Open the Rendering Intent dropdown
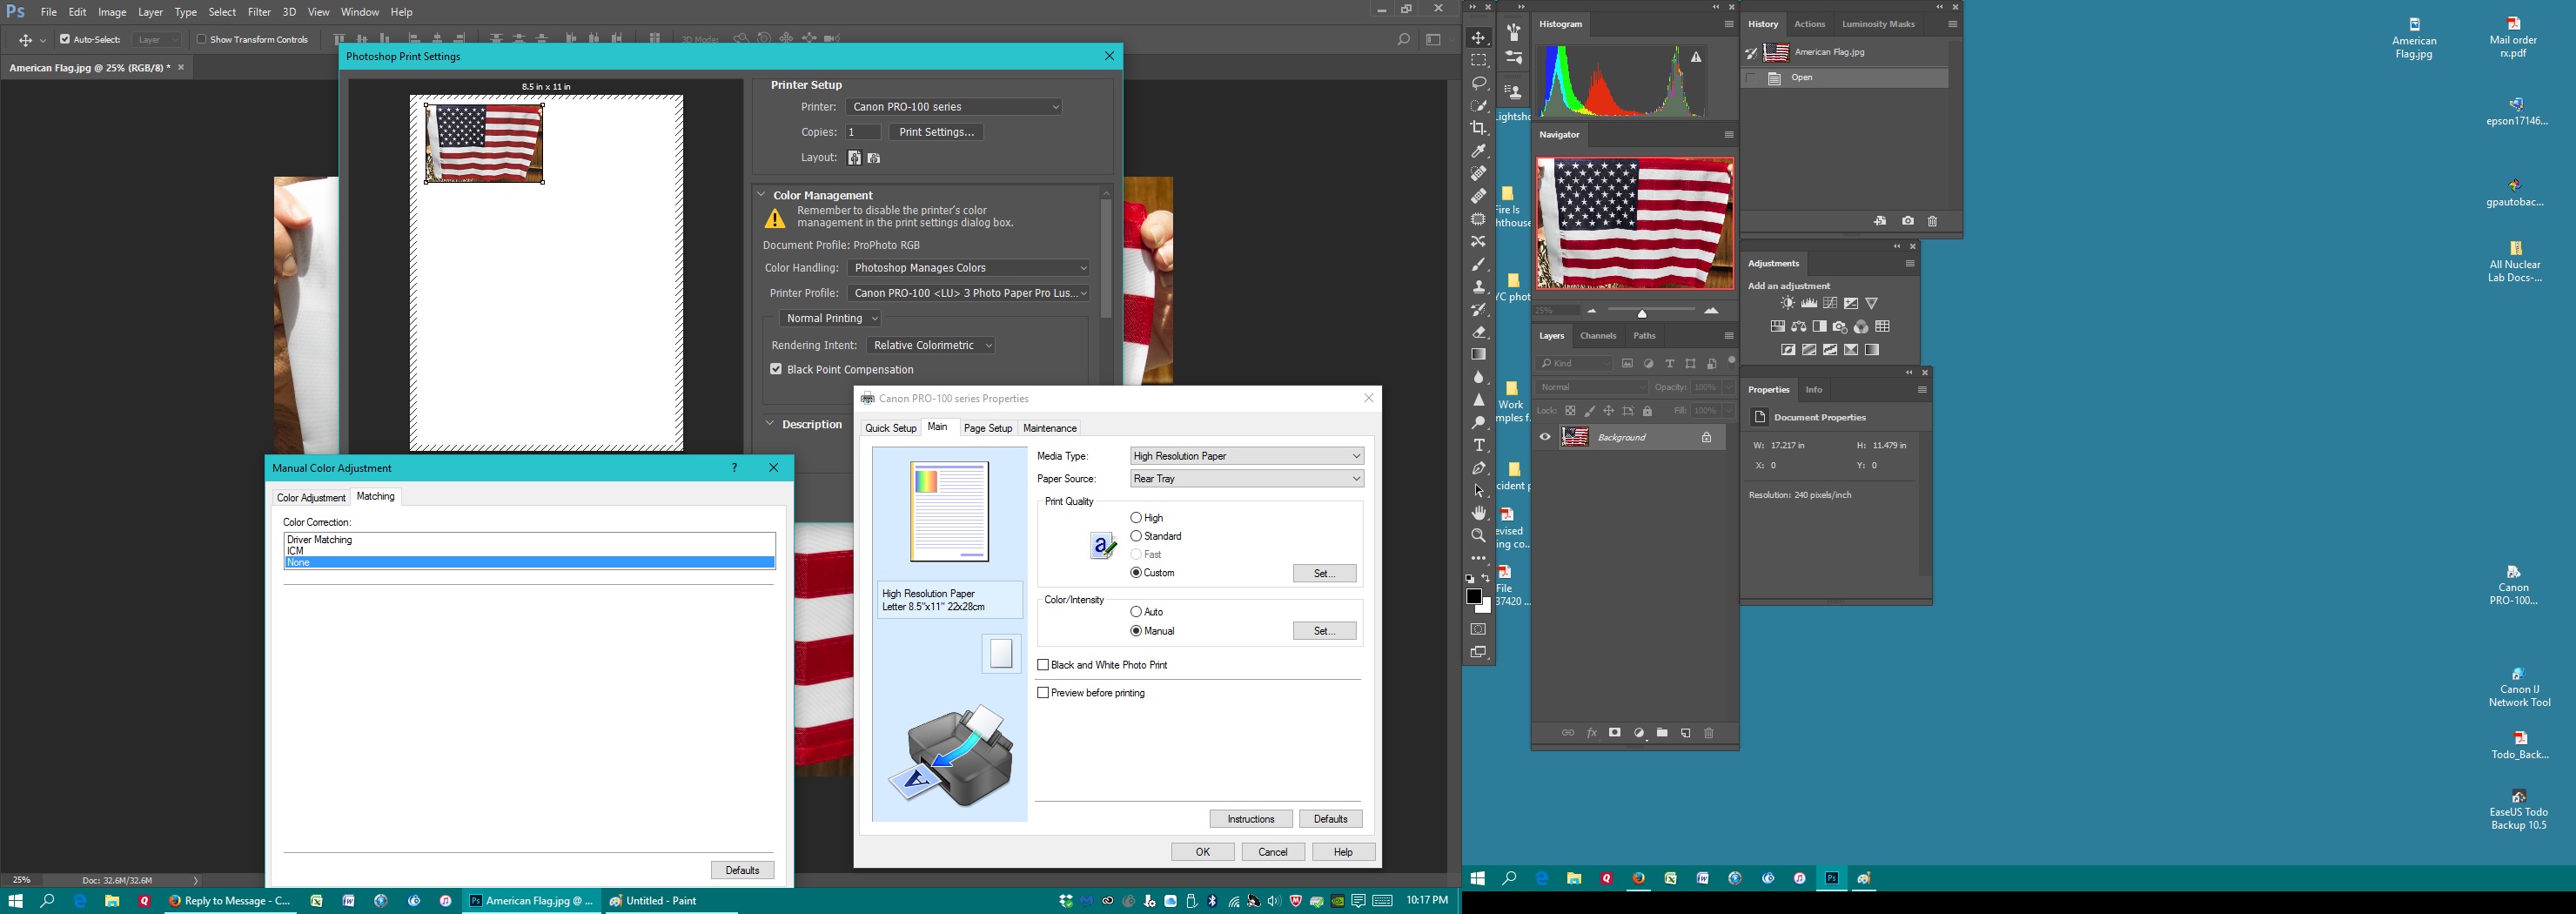The height and width of the screenshot is (914, 2576). (930, 345)
